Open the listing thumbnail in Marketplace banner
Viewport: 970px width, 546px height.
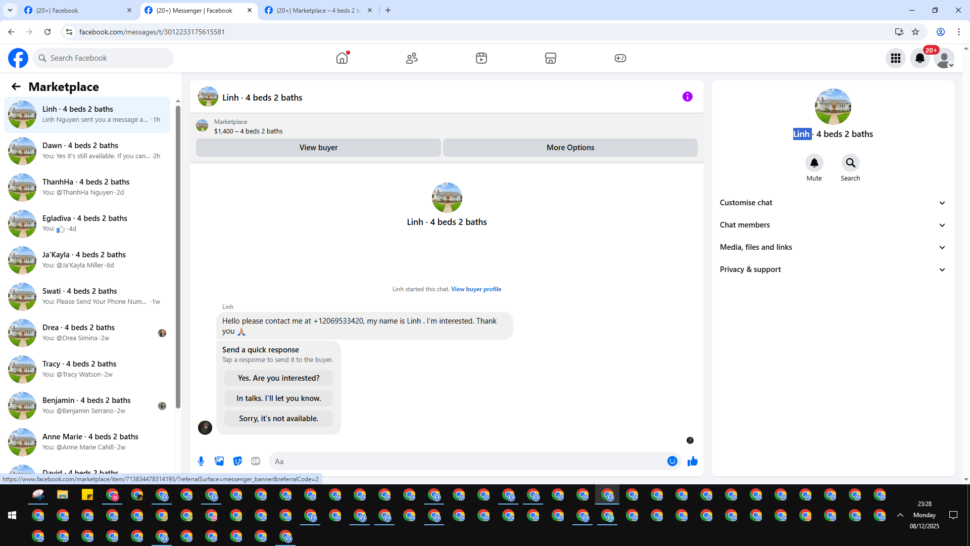[202, 125]
